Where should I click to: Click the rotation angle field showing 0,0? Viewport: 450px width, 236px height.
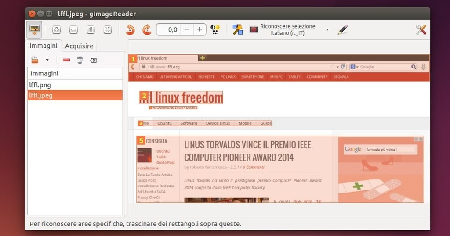coord(168,29)
